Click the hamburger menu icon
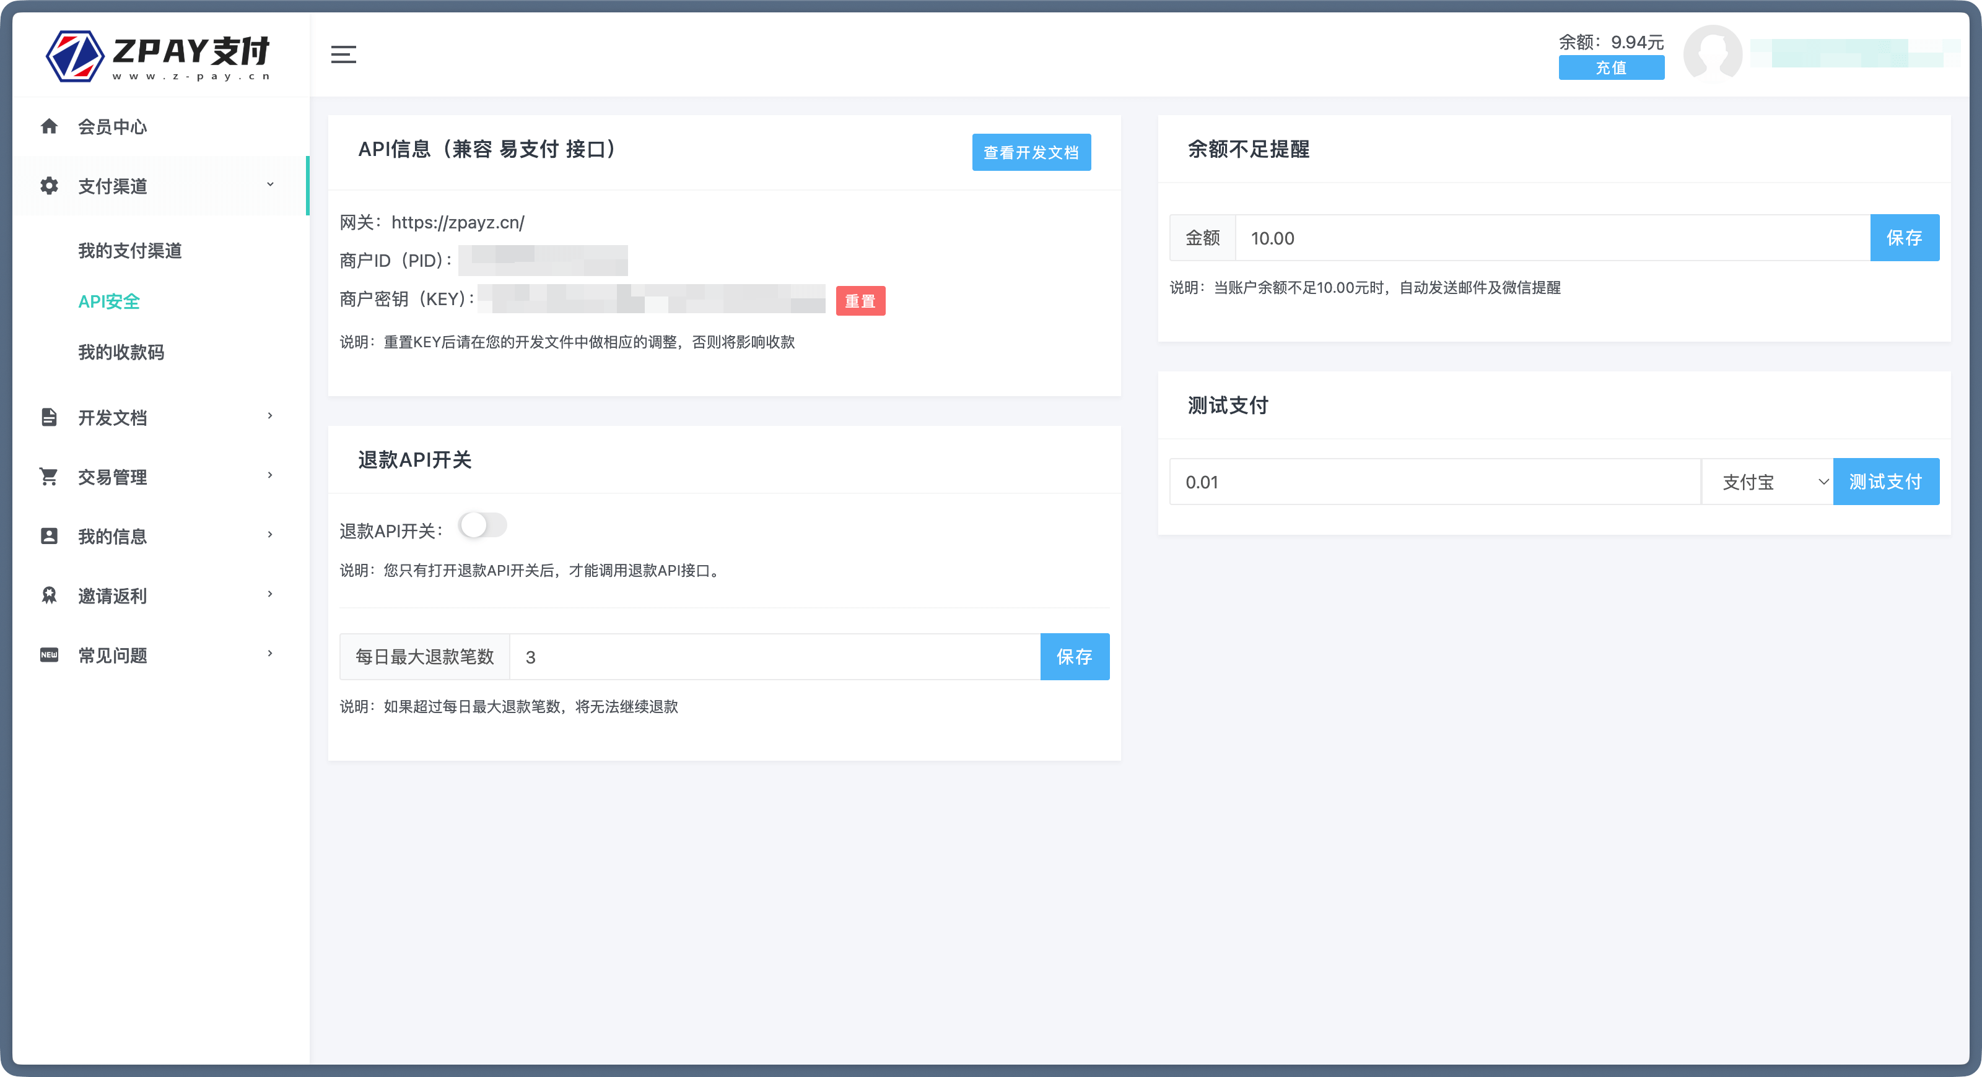 [343, 54]
